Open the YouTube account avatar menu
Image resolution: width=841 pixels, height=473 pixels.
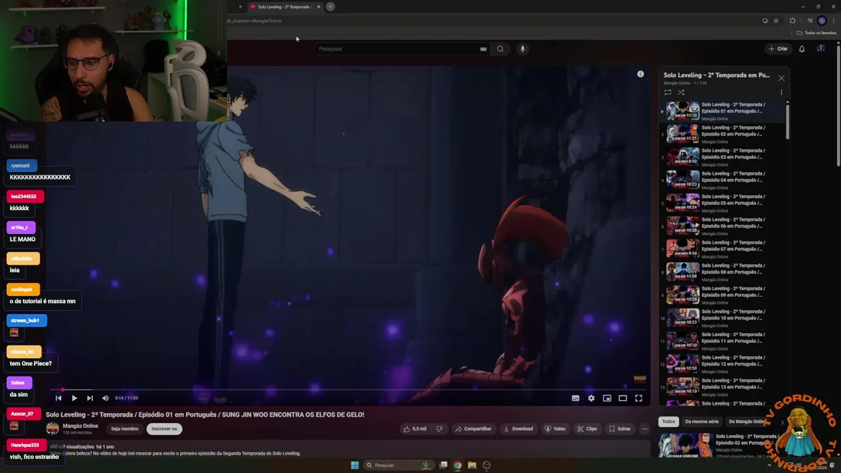pyautogui.click(x=821, y=49)
